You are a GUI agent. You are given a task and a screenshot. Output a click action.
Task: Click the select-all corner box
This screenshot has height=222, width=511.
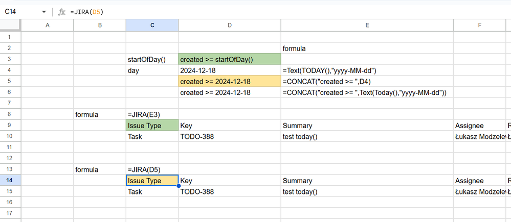(x=10, y=26)
